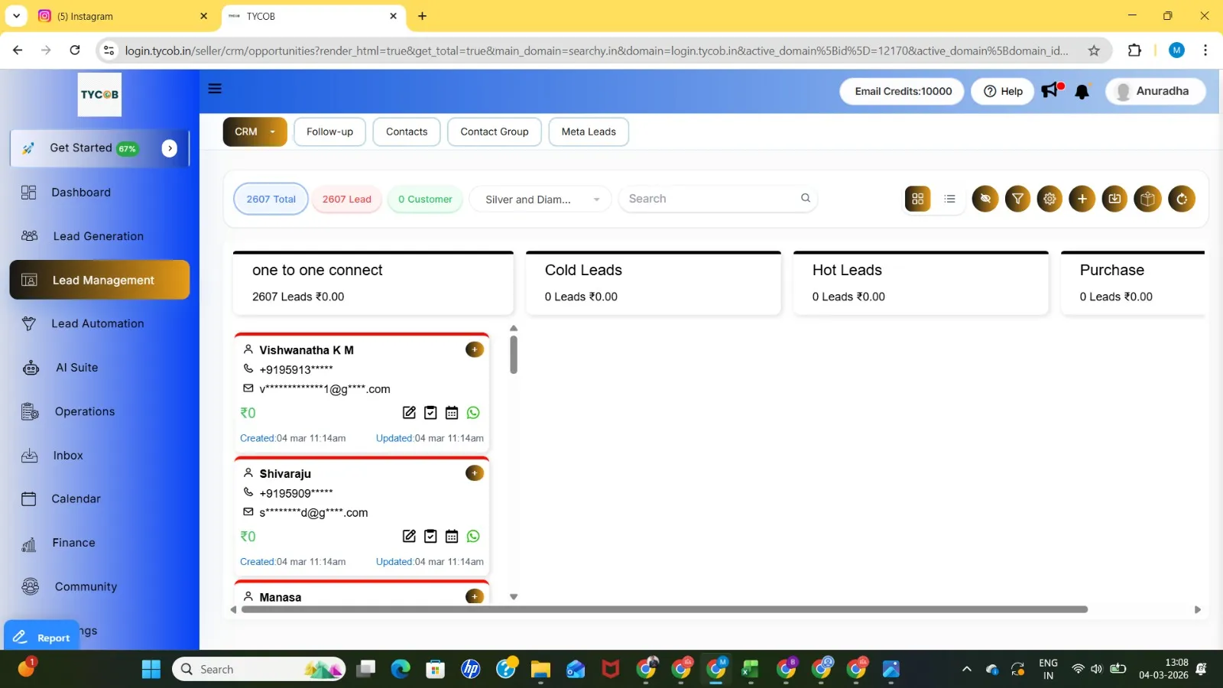Open the Follow-up tab
This screenshot has width=1223, height=688.
pyautogui.click(x=329, y=131)
